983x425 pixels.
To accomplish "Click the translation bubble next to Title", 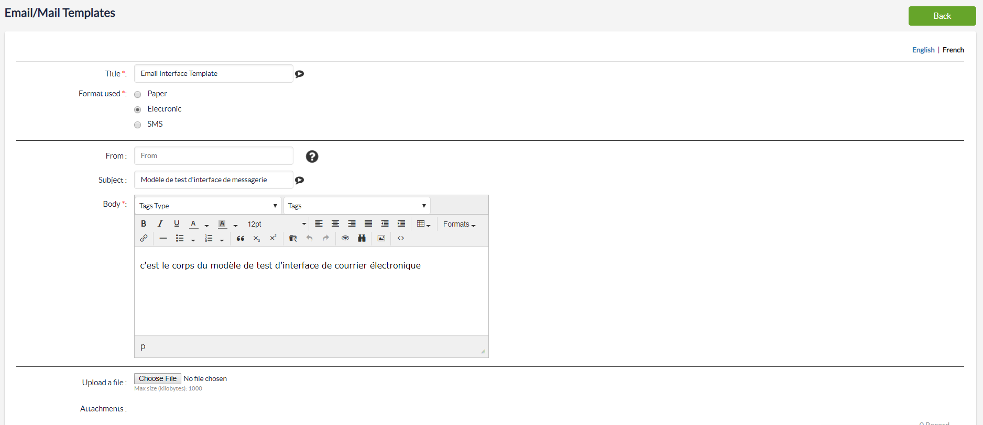I will (x=300, y=74).
